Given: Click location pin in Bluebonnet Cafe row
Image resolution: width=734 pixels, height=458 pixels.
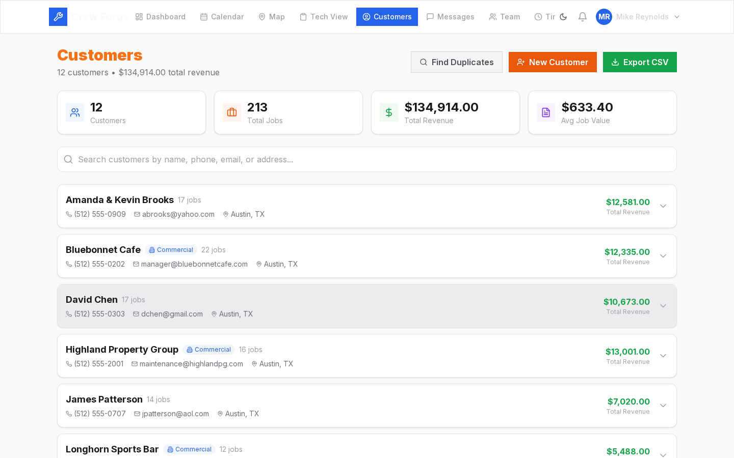Looking at the screenshot, I should (259, 264).
